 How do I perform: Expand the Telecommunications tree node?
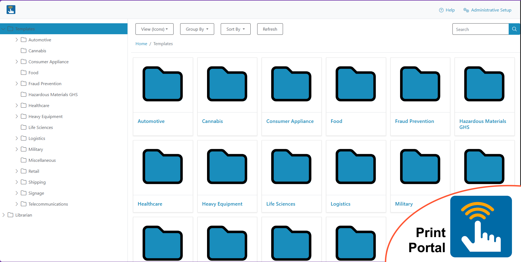tap(17, 204)
